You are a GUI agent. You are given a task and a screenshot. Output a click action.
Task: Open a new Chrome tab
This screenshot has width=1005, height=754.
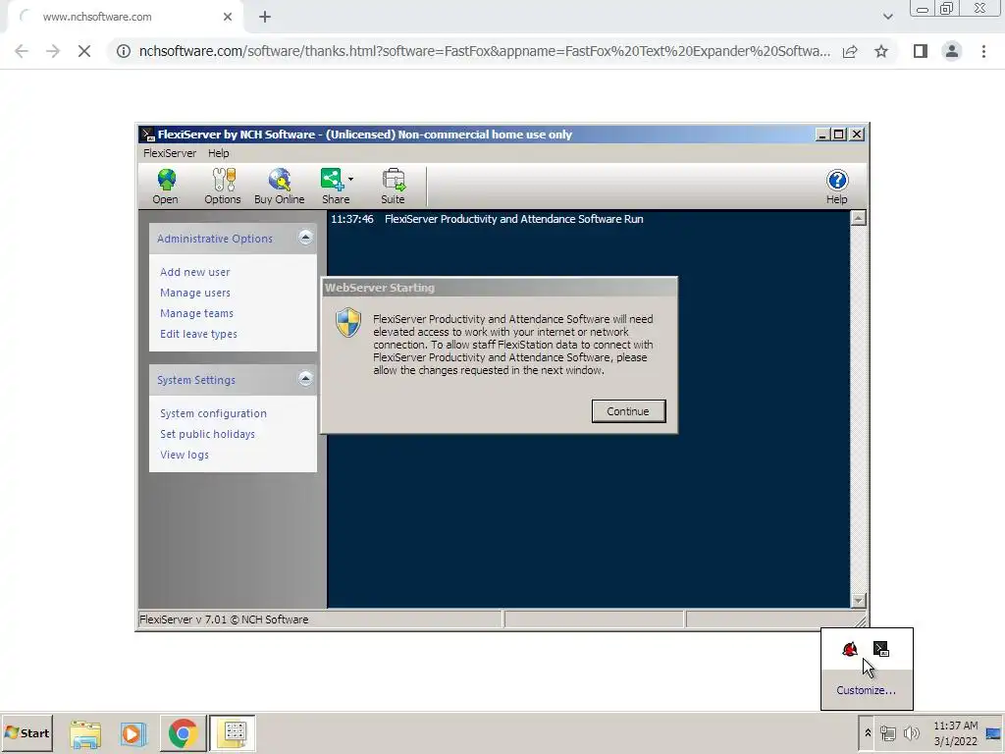pyautogui.click(x=265, y=18)
